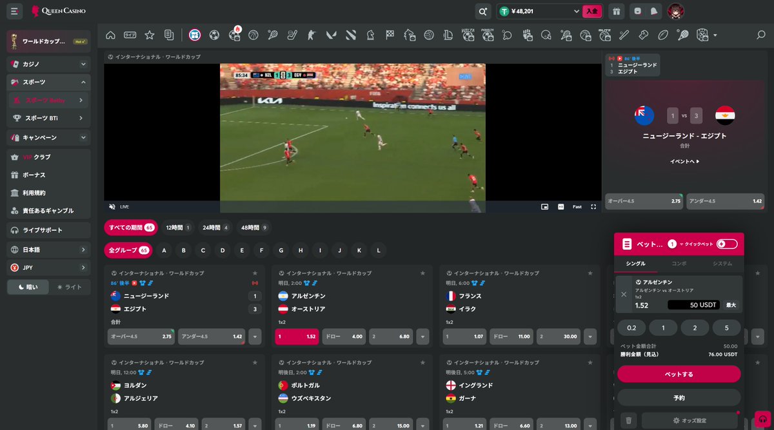Select the baseball bat icon
Screen dimensions: 774x430
[624, 35]
